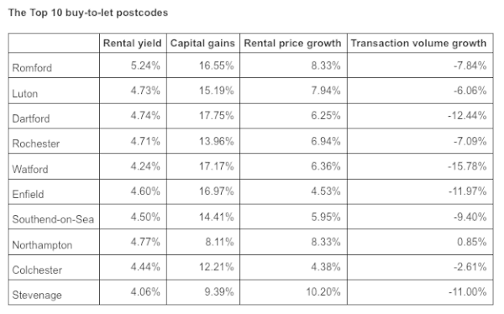Click Stevenage's 10.20% rental price growth
This screenshot has height=314, width=504.
(x=323, y=292)
